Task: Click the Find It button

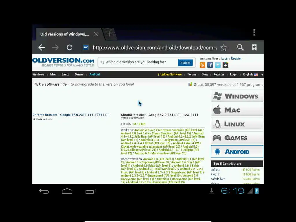Action: coord(185,63)
